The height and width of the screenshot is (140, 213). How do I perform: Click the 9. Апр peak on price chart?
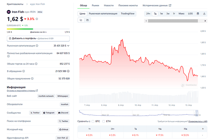click(x=122, y=39)
